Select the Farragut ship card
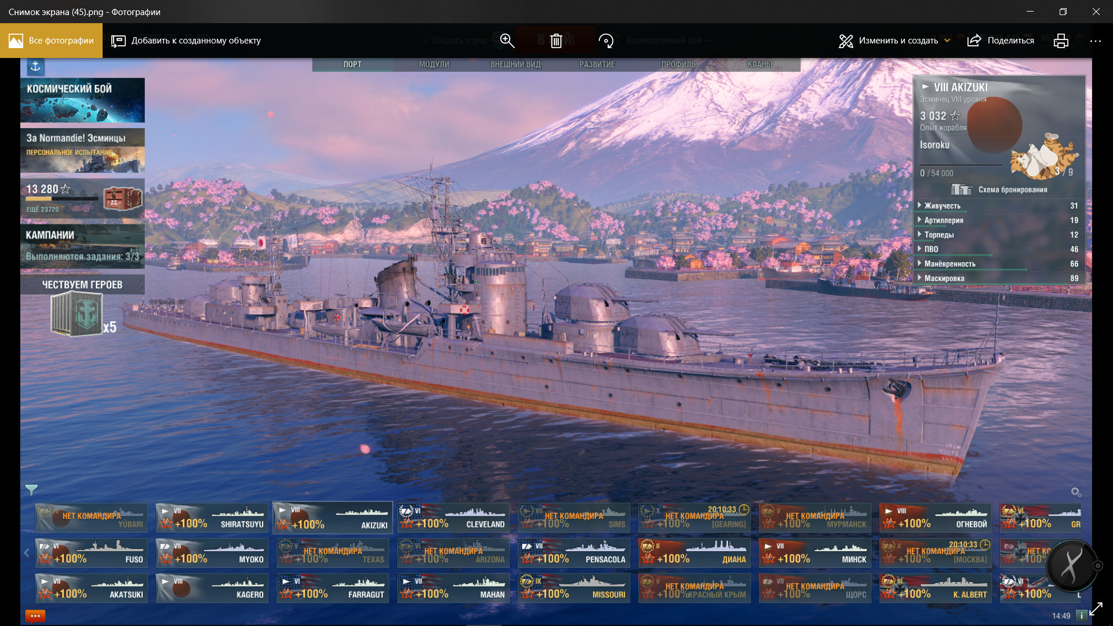 (333, 588)
